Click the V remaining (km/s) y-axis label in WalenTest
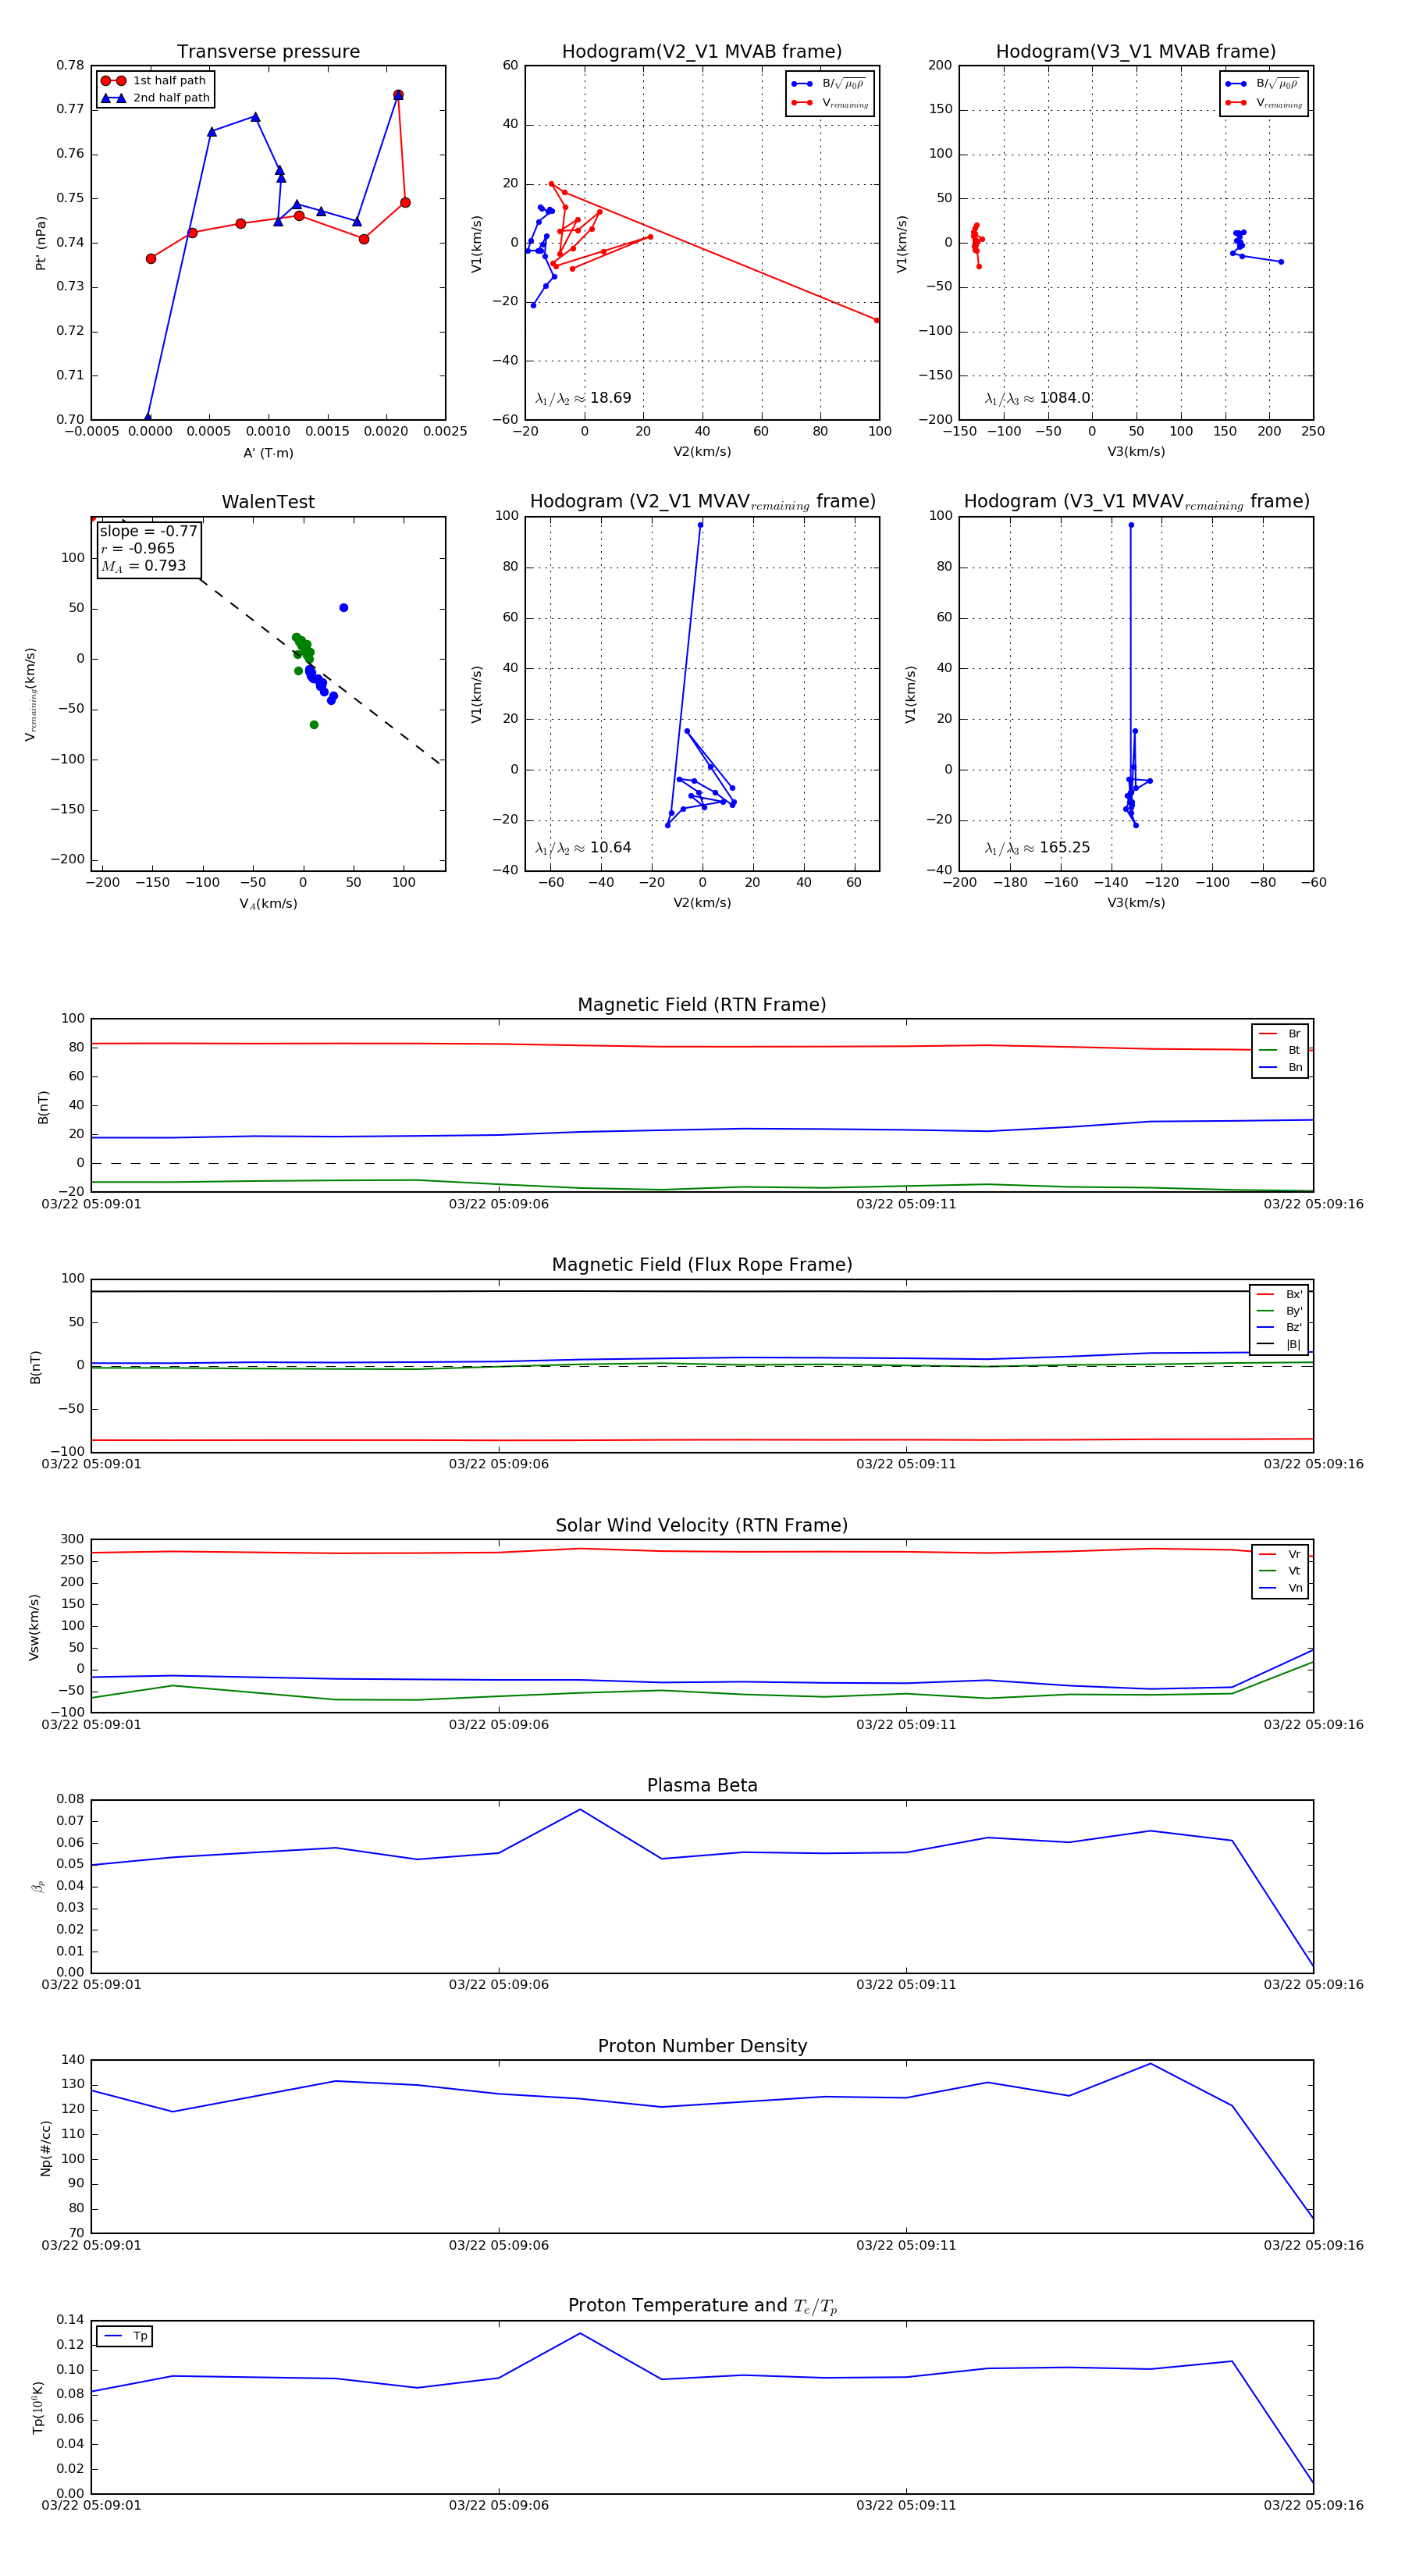 click(31, 694)
